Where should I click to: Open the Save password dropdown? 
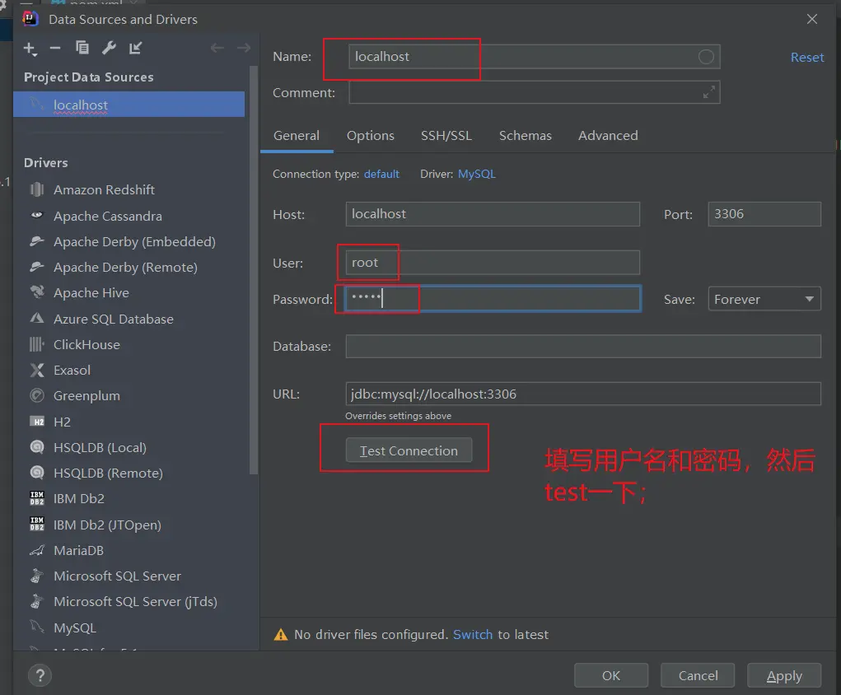coord(764,300)
